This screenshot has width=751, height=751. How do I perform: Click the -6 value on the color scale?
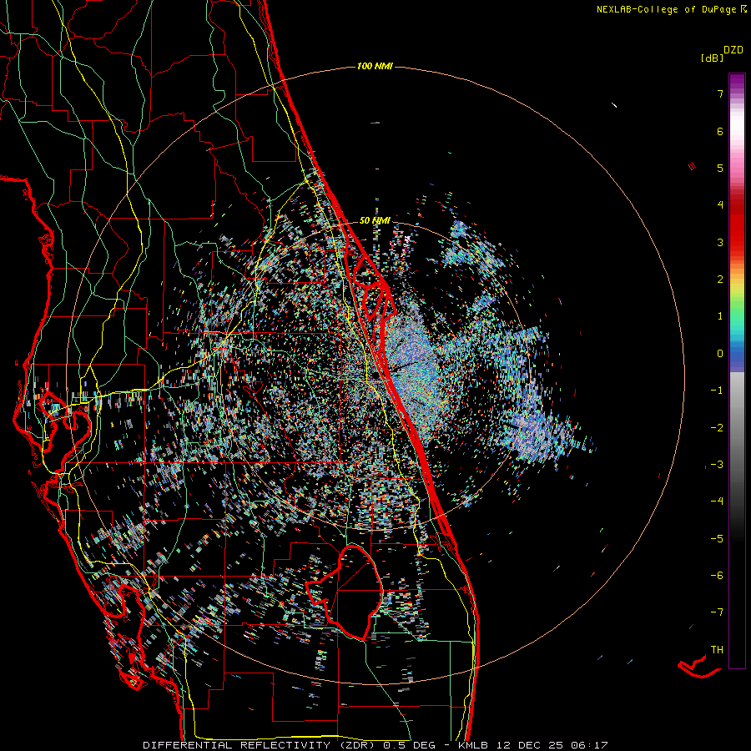[717, 576]
